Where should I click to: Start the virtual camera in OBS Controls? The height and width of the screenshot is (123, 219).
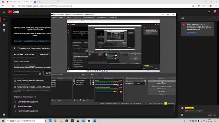[162, 86]
